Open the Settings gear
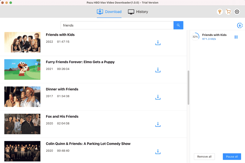 point(237,12)
